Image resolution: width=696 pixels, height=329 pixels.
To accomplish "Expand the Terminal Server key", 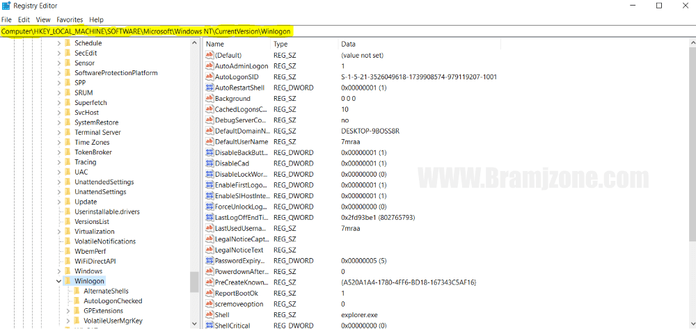I will pyautogui.click(x=58, y=132).
